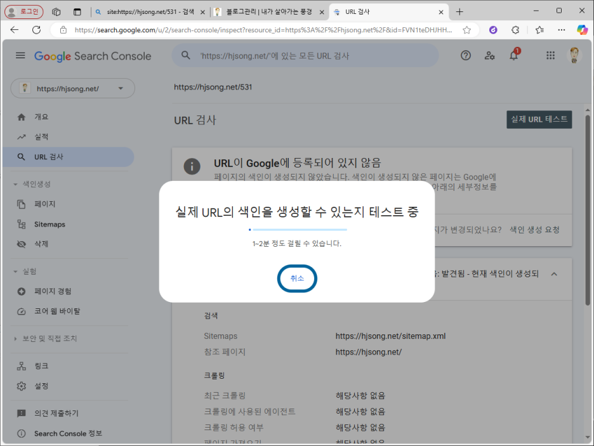Select URL 검사 in the sidebar

(68, 157)
